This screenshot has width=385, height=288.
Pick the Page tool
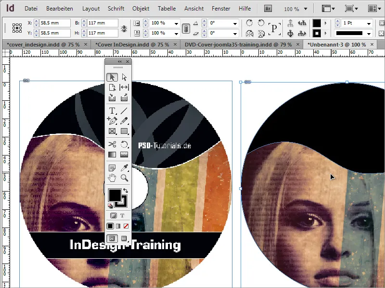pos(112,87)
